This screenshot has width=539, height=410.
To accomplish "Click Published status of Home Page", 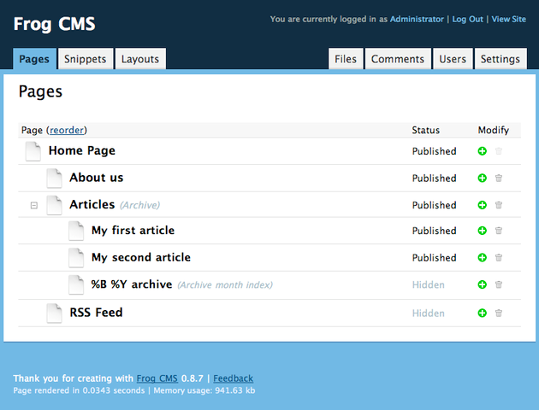I will [434, 151].
